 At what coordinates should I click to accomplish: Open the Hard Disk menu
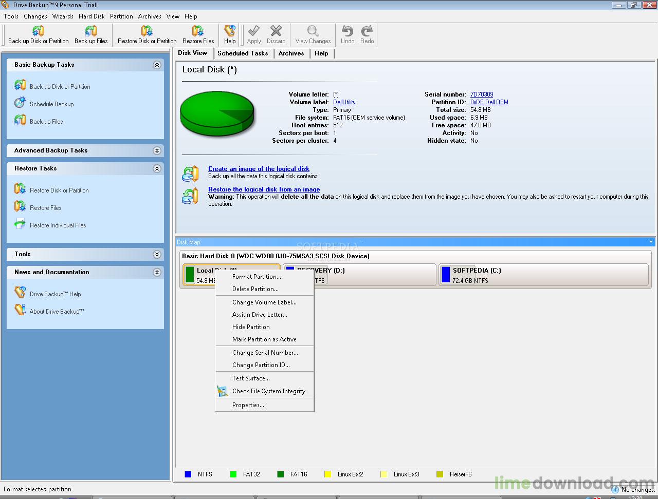click(92, 16)
